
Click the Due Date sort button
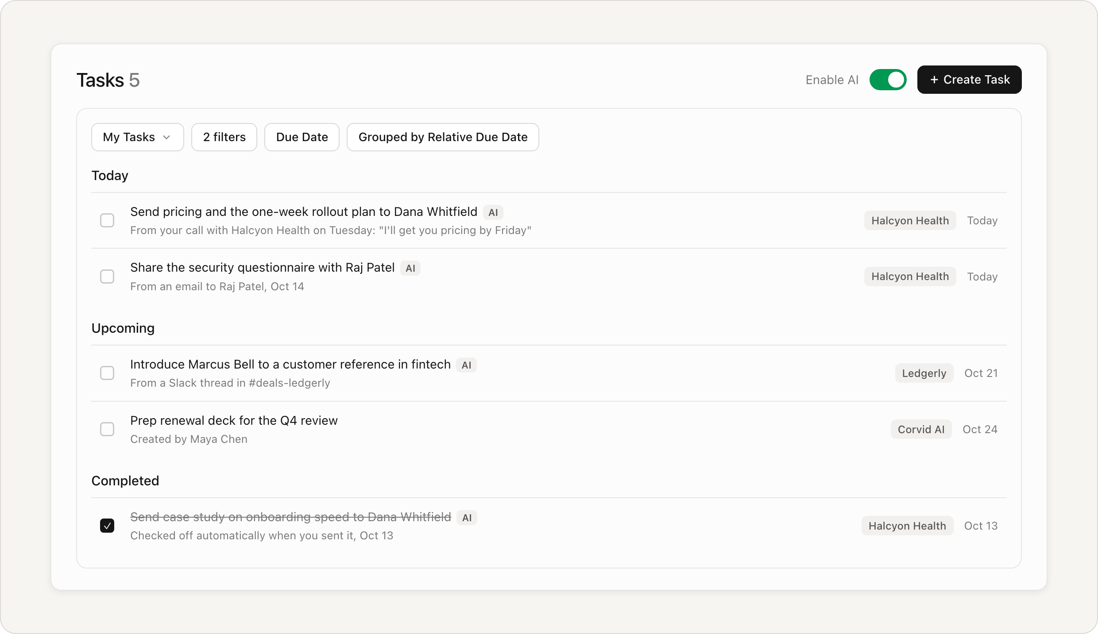coord(302,137)
